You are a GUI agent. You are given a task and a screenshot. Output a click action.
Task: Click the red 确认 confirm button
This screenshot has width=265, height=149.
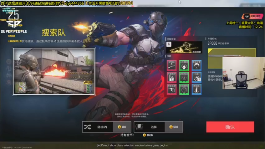tap(230, 127)
